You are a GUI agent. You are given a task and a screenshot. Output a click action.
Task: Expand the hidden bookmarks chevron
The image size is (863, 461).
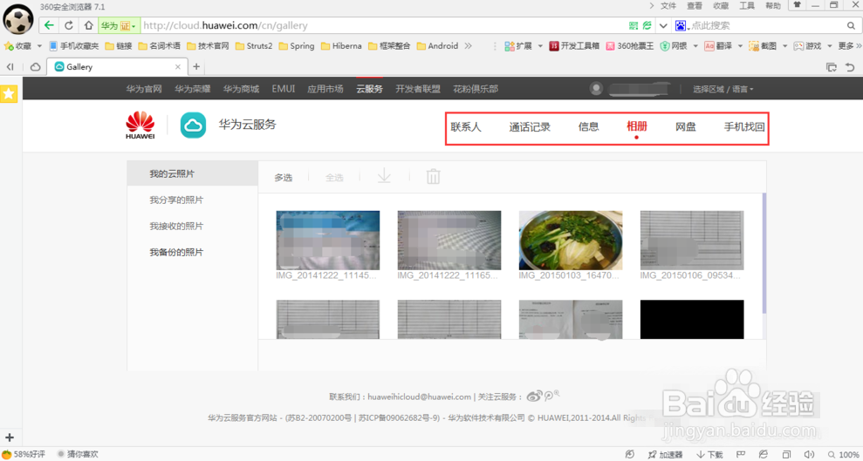click(x=469, y=46)
